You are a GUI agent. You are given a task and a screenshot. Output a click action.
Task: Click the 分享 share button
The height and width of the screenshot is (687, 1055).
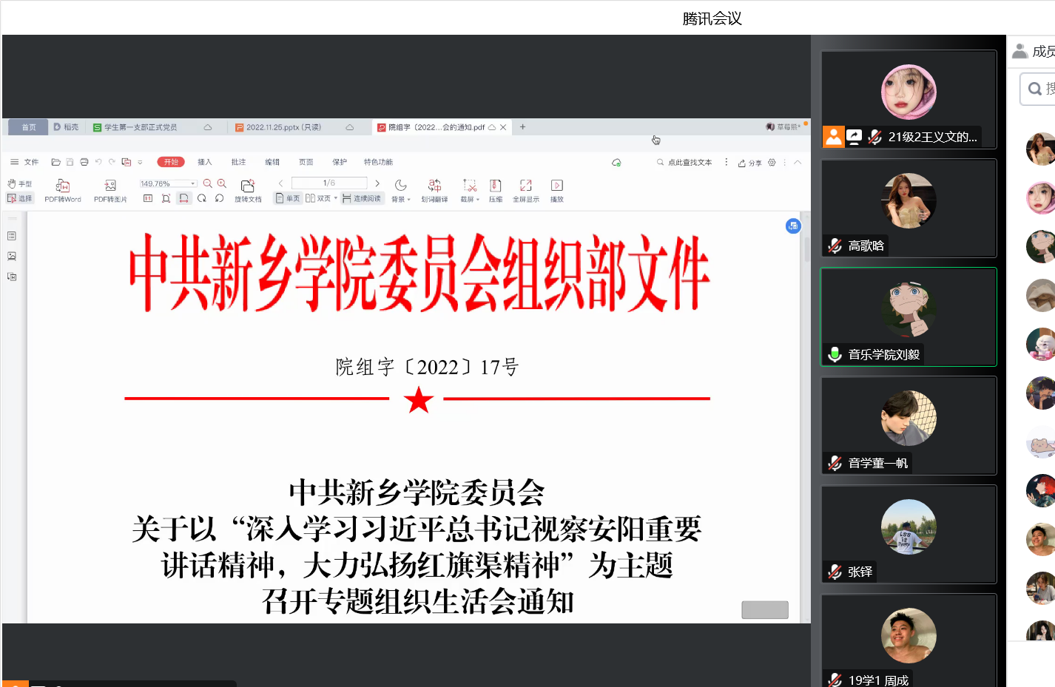point(750,163)
